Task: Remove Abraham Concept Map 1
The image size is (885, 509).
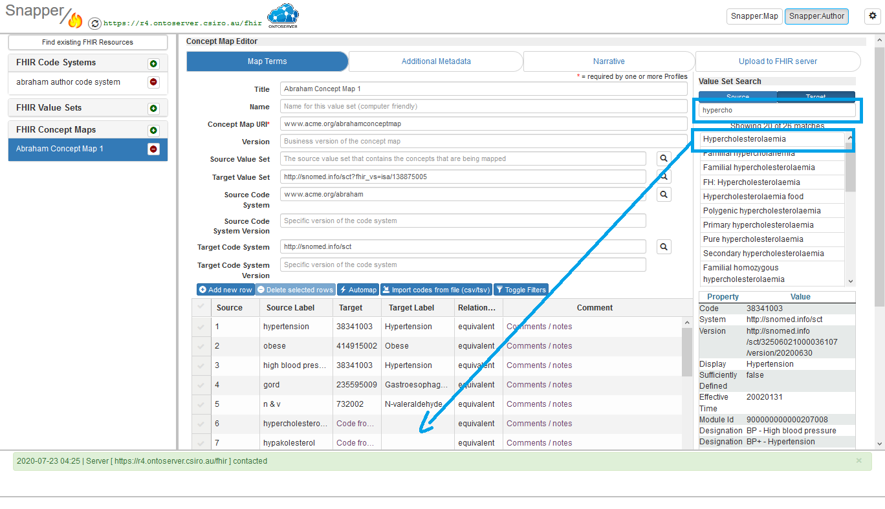Action: coord(153,149)
